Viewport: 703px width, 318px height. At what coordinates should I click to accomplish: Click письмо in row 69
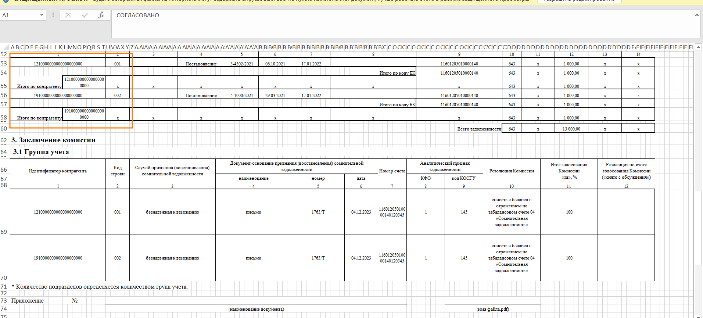[254, 212]
